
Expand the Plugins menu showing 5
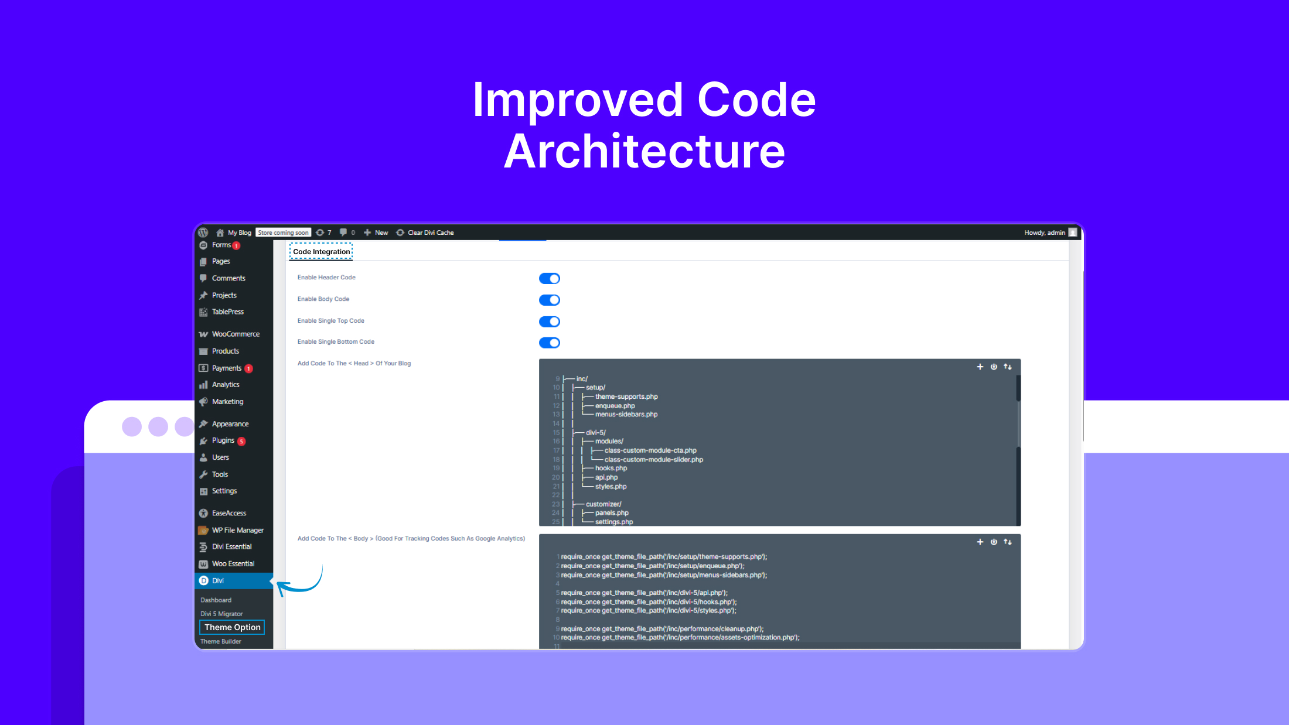pyautogui.click(x=223, y=440)
